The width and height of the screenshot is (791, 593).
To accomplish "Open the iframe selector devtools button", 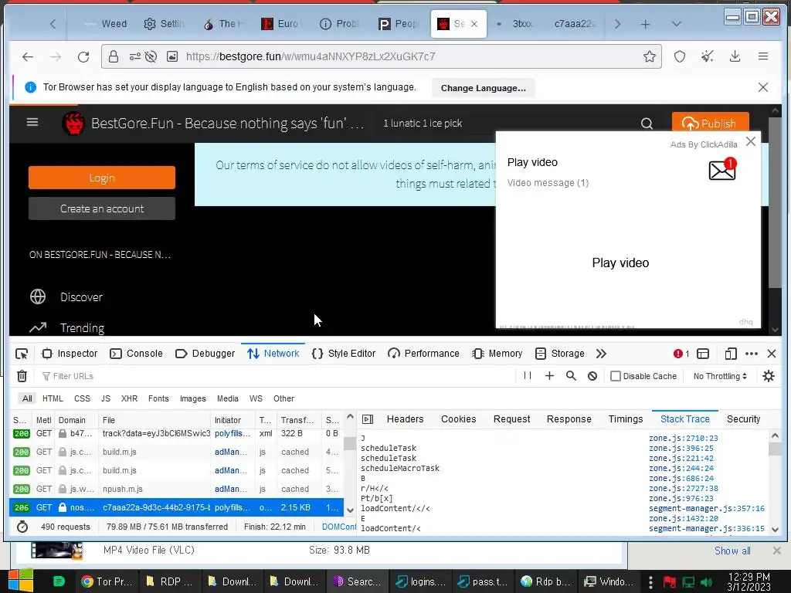I will click(x=703, y=354).
